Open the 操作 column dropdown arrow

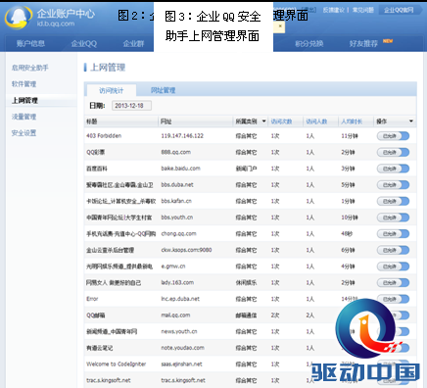tap(411, 121)
